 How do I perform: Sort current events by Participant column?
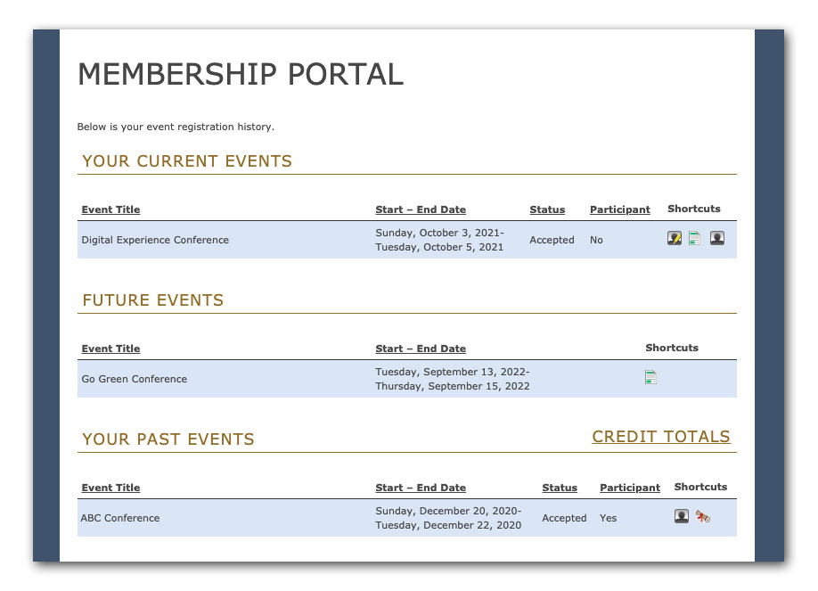tap(620, 209)
